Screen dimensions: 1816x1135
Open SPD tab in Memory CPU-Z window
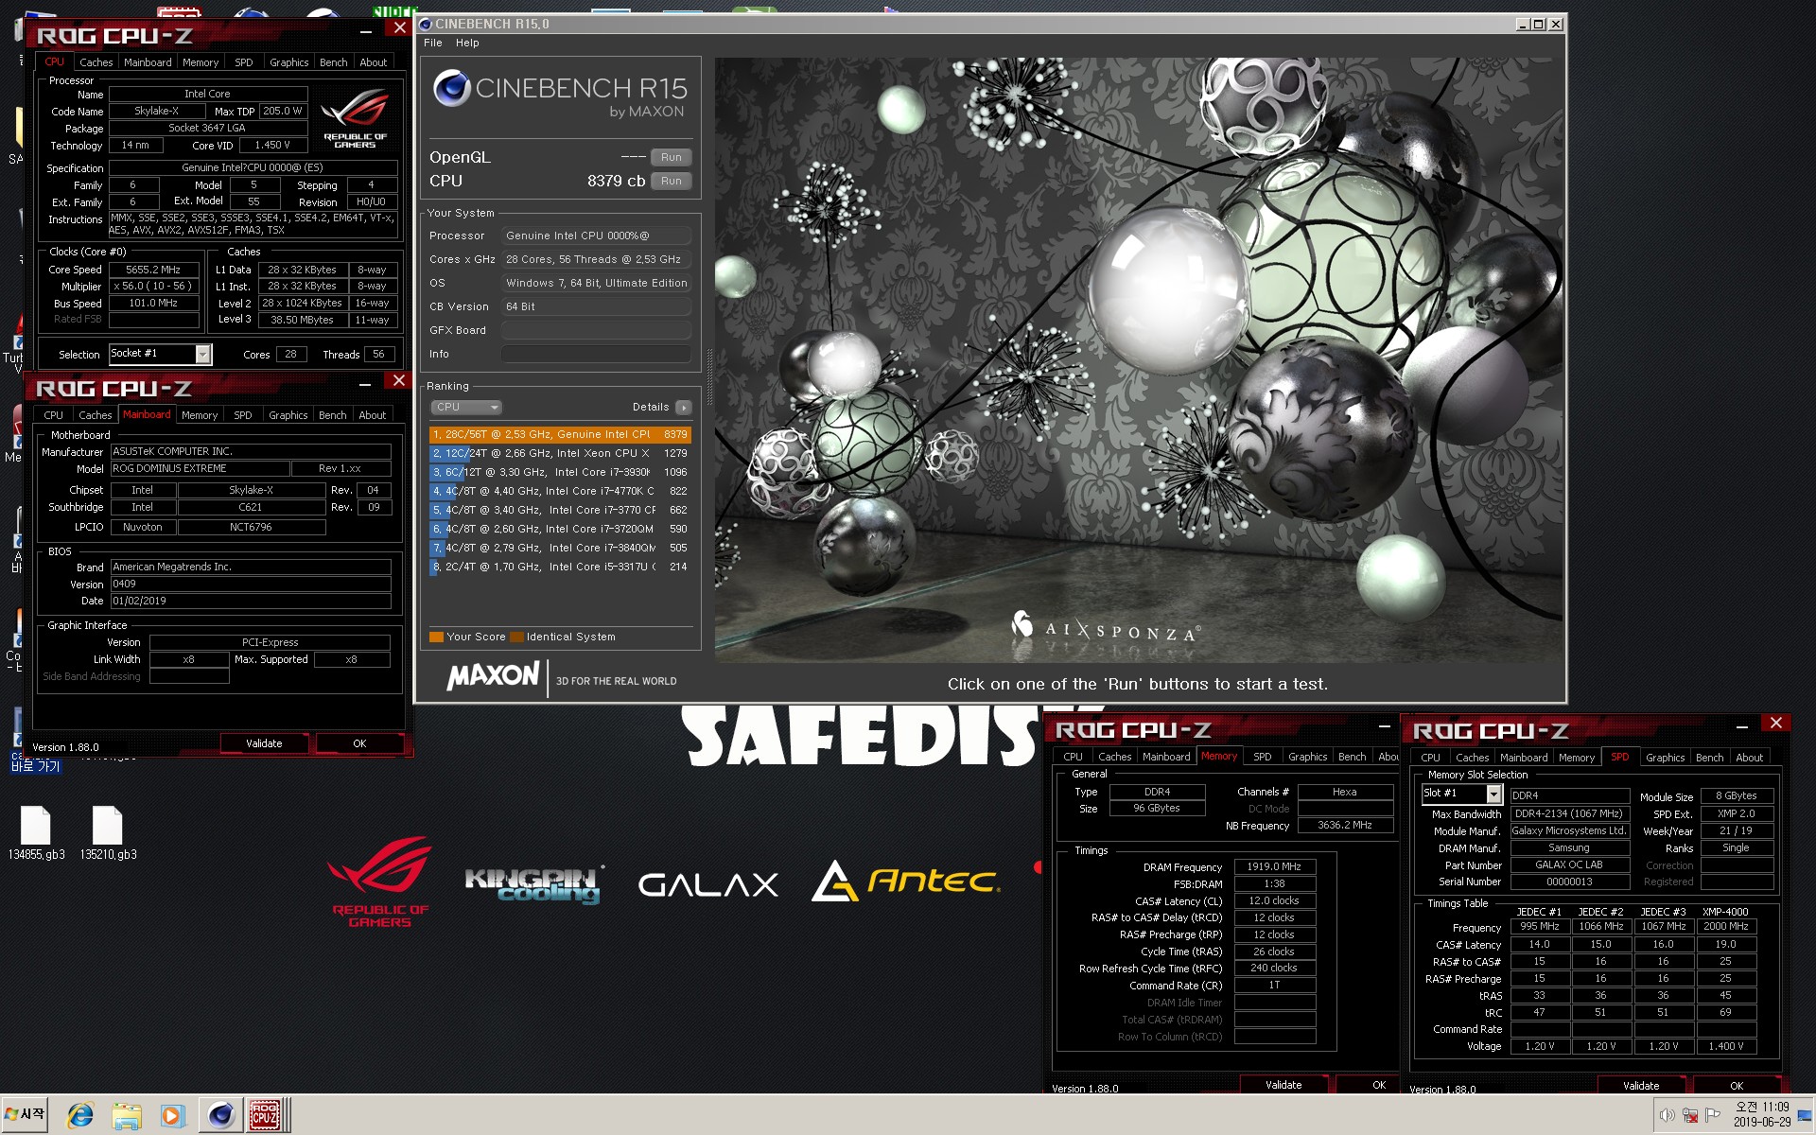1263,757
